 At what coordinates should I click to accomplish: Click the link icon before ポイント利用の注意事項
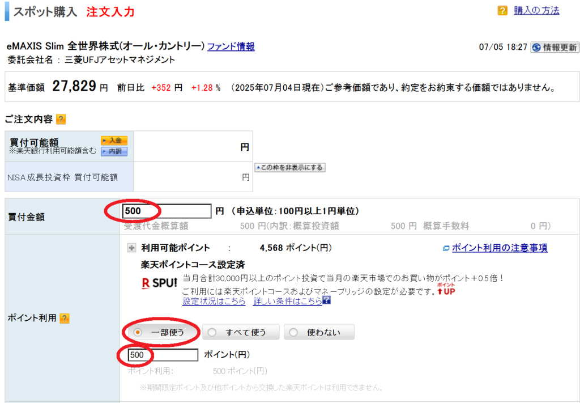pos(446,248)
